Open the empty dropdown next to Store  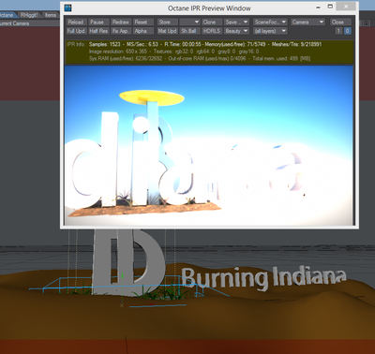pos(189,22)
